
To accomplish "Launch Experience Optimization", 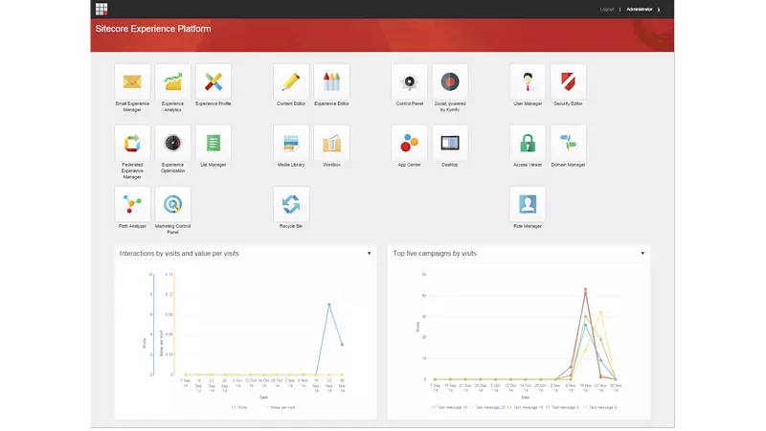I will [x=173, y=143].
